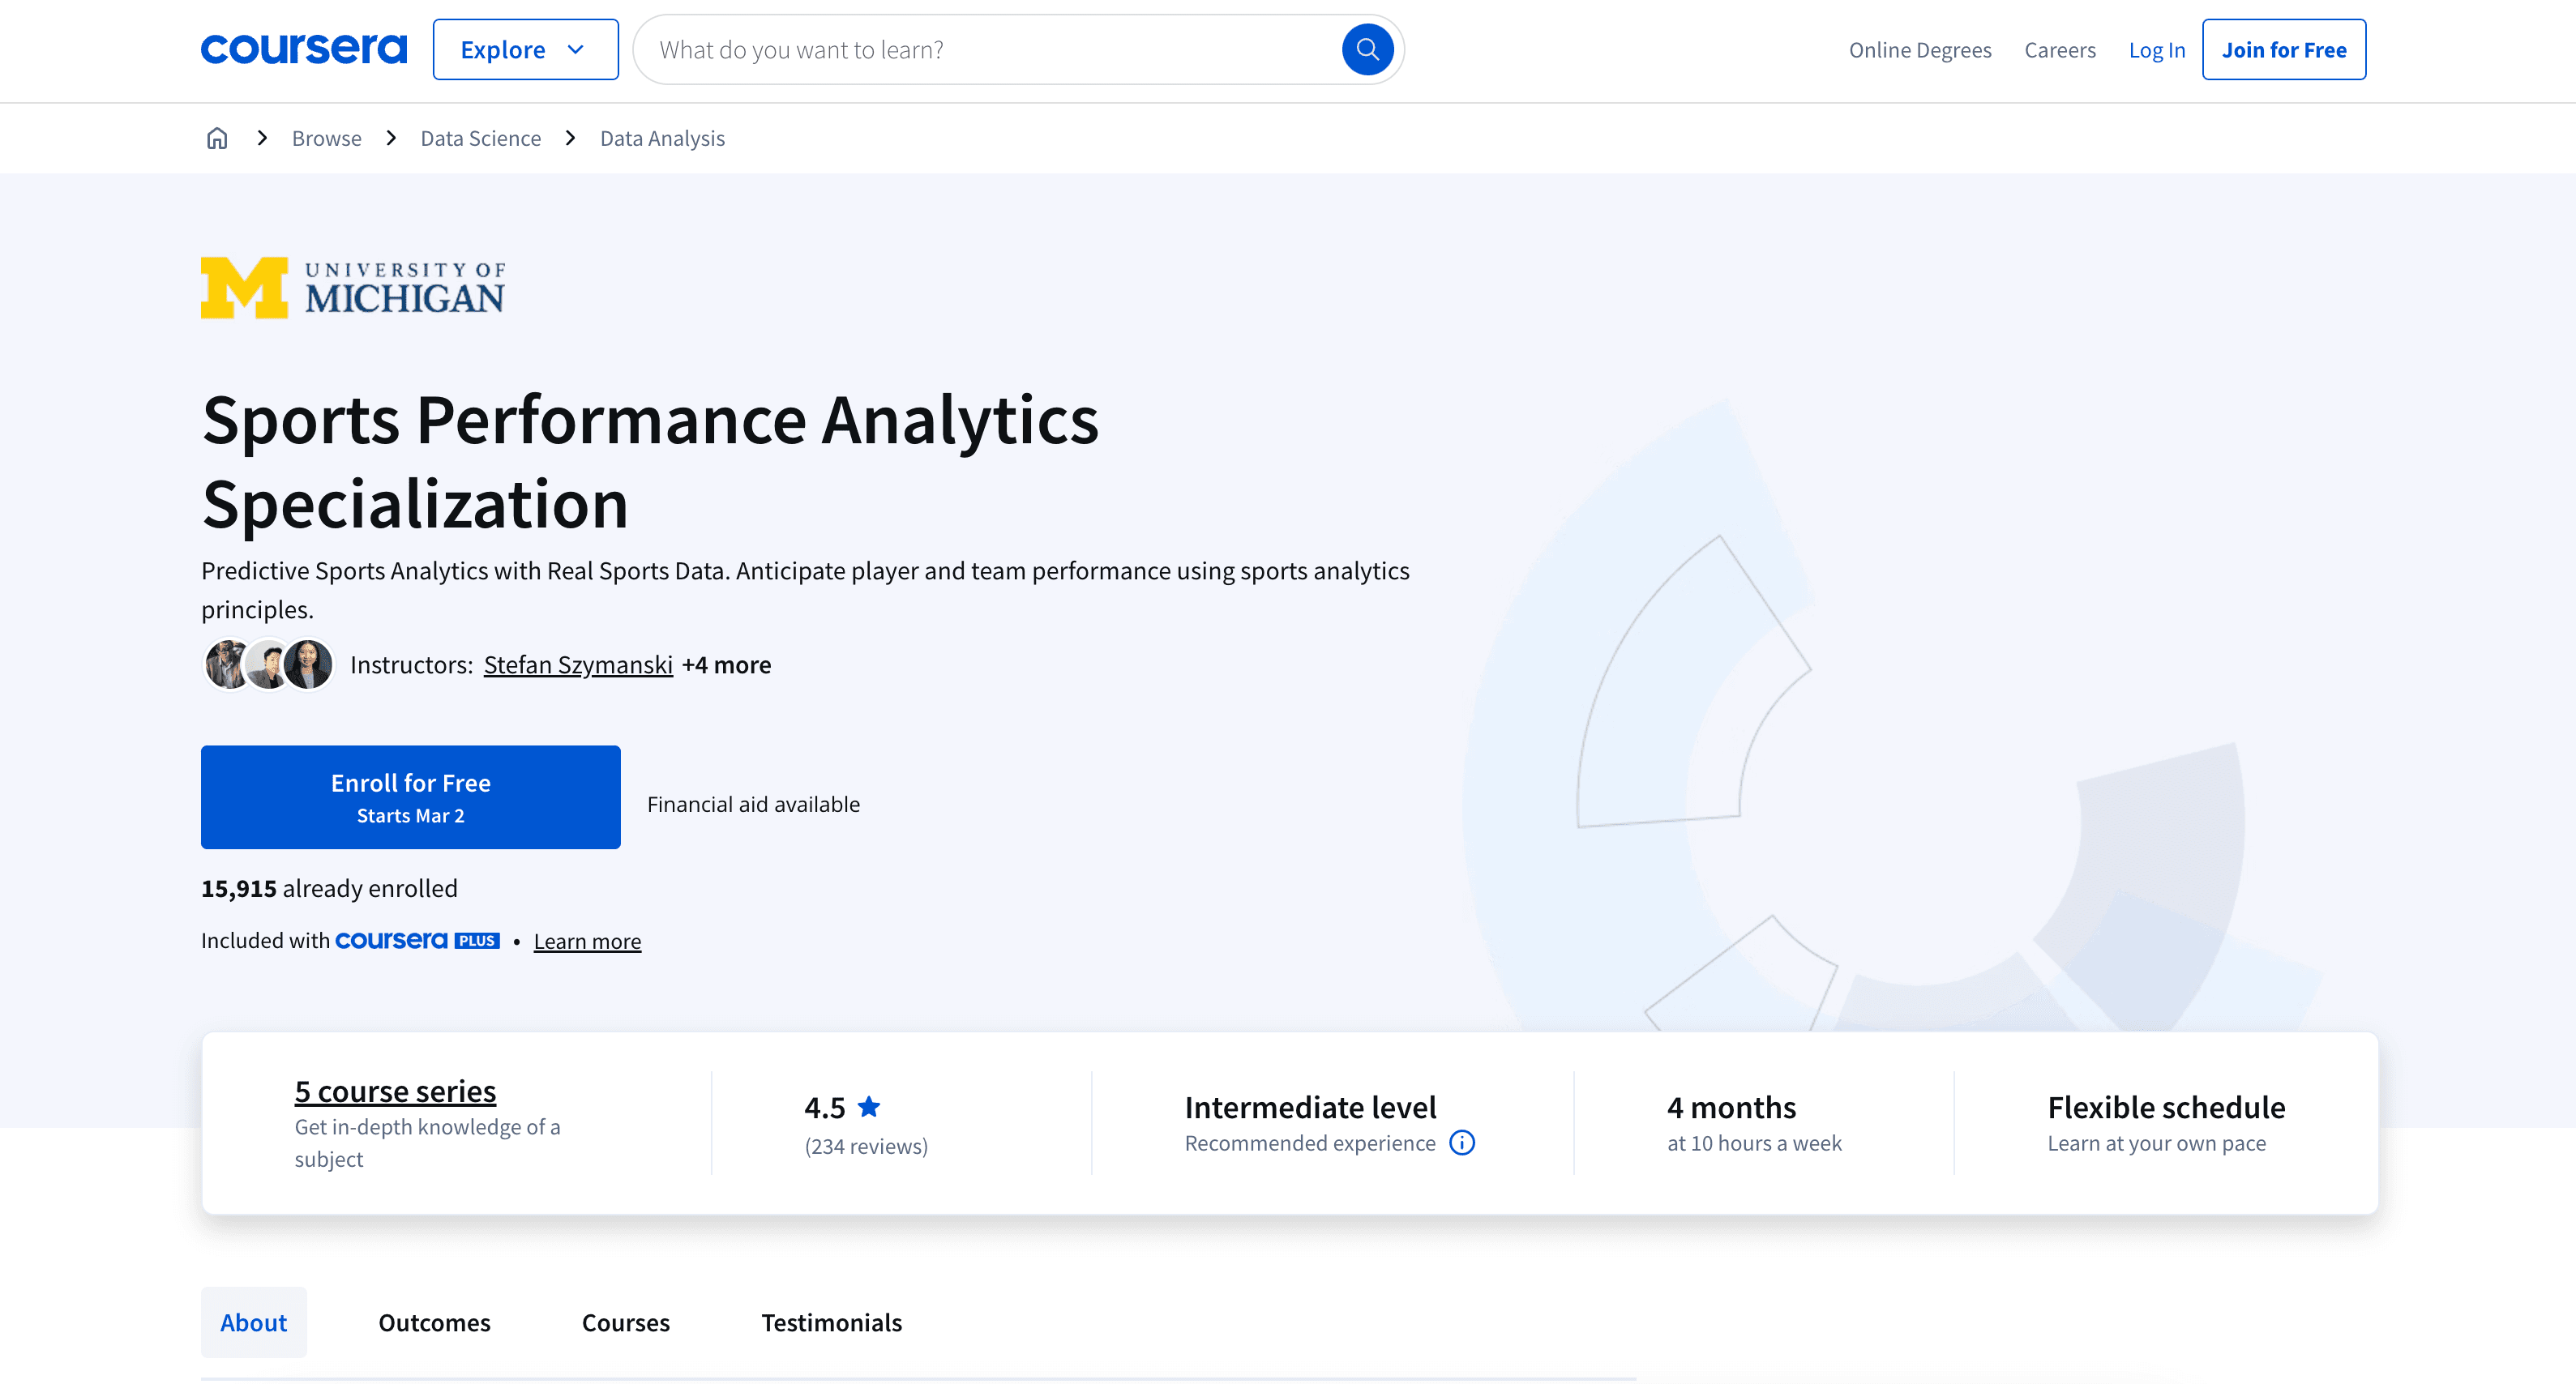Screen dimensions: 2576x1384
Task: Switch to the Outcomes tab
Action: click(434, 1322)
